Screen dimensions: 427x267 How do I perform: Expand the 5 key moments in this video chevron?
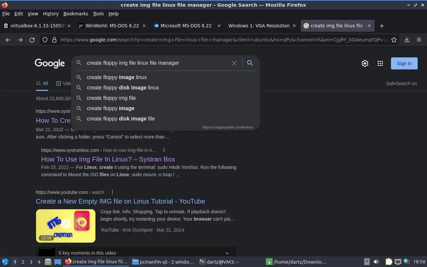(x=227, y=253)
